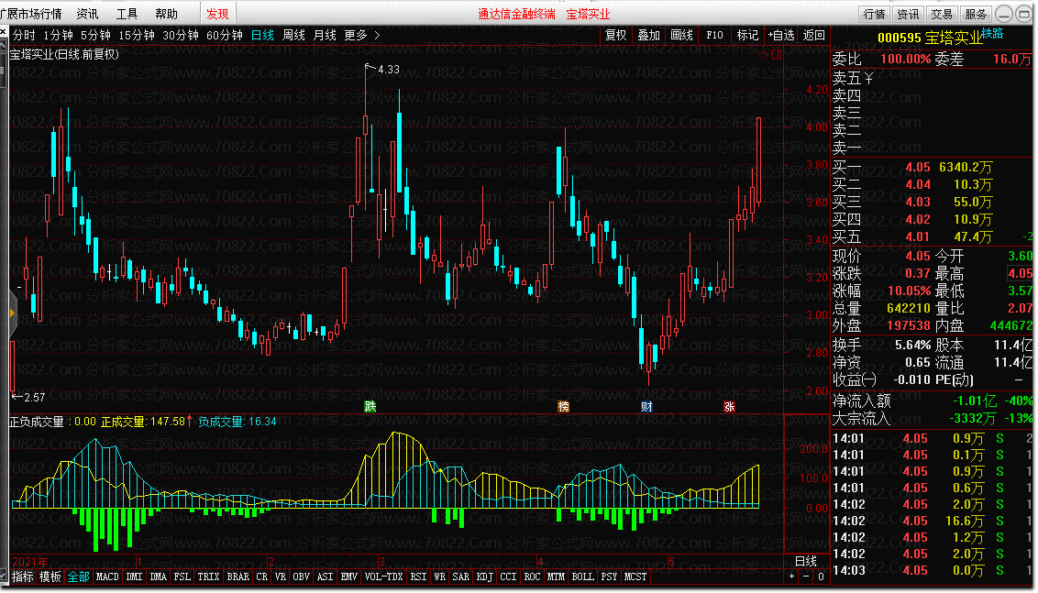Viewport: 1038px width, 593px height.
Task: Switch to 分时 view
Action: (x=24, y=35)
